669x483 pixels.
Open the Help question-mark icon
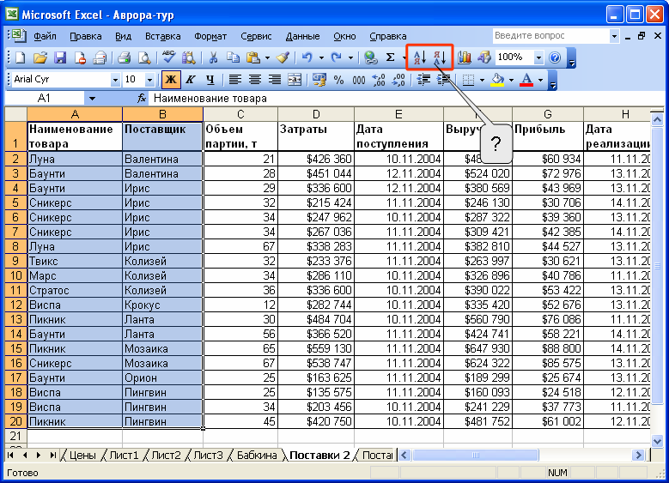pyautogui.click(x=555, y=57)
